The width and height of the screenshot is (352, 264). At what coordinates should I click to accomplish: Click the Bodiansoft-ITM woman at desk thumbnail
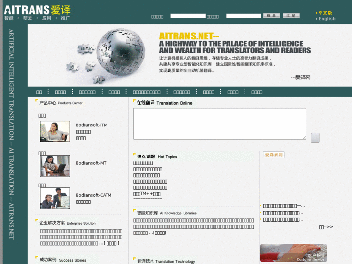click(x=55, y=131)
